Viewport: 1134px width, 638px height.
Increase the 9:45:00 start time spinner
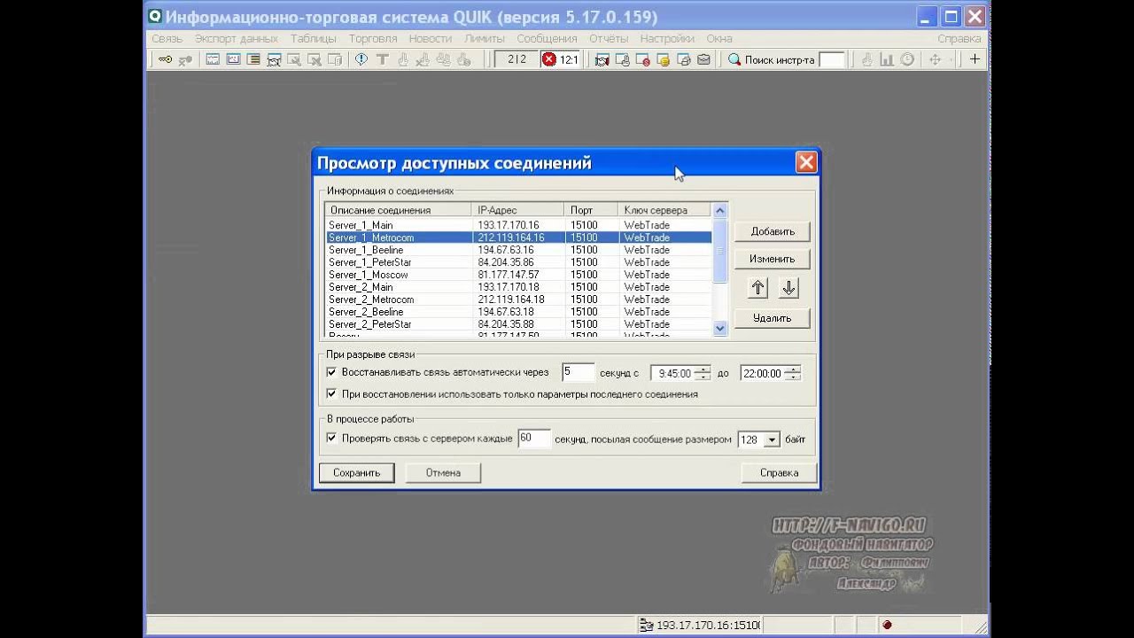703,370
